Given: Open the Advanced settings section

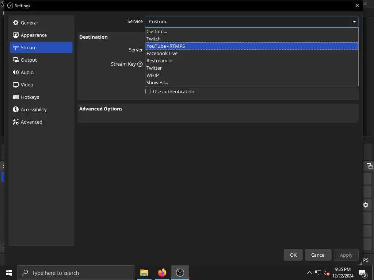Looking at the screenshot, I should (41, 122).
